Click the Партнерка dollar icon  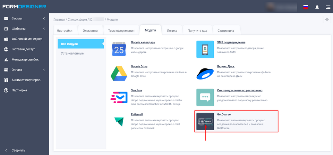coord(6,90)
